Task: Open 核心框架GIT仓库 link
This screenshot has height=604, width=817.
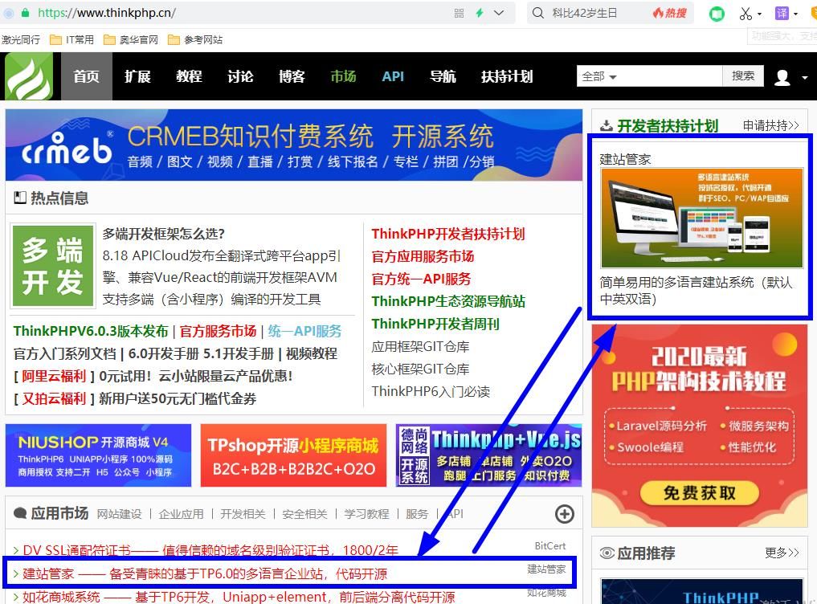Action: point(420,369)
